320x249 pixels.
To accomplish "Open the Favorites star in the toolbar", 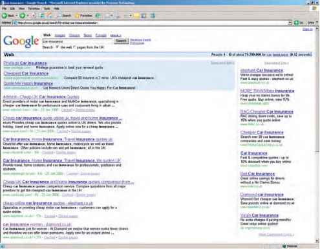I will click(x=77, y=16).
